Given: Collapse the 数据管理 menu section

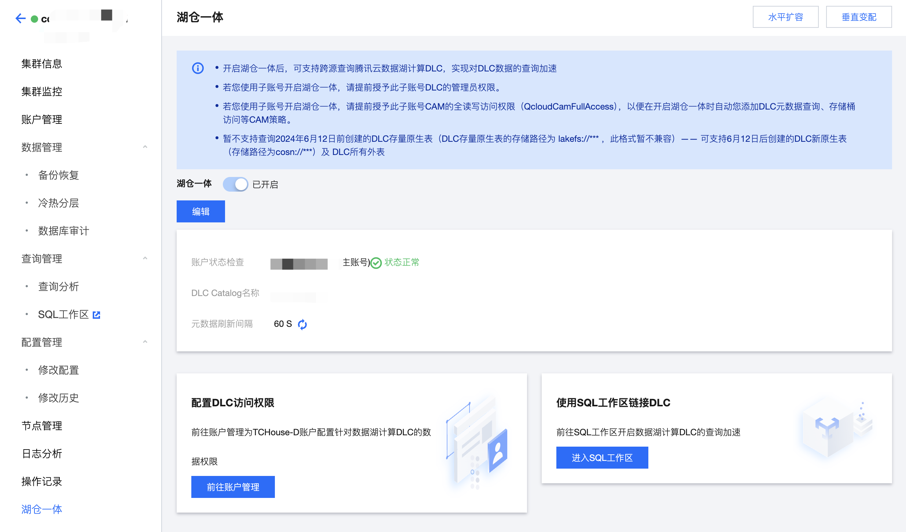Looking at the screenshot, I should click(x=145, y=147).
